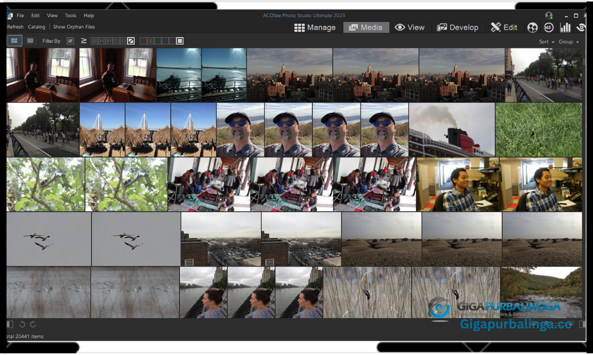593x355 pixels.
Task: Open the Group dropdown
Action: 568,42
